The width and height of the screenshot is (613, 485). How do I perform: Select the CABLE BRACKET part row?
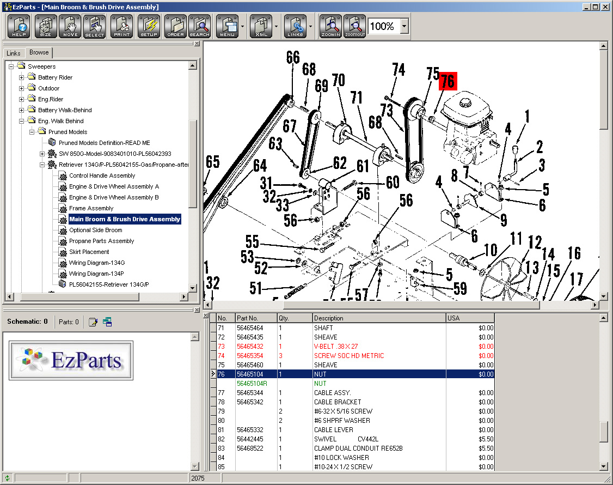pyautogui.click(x=355, y=402)
